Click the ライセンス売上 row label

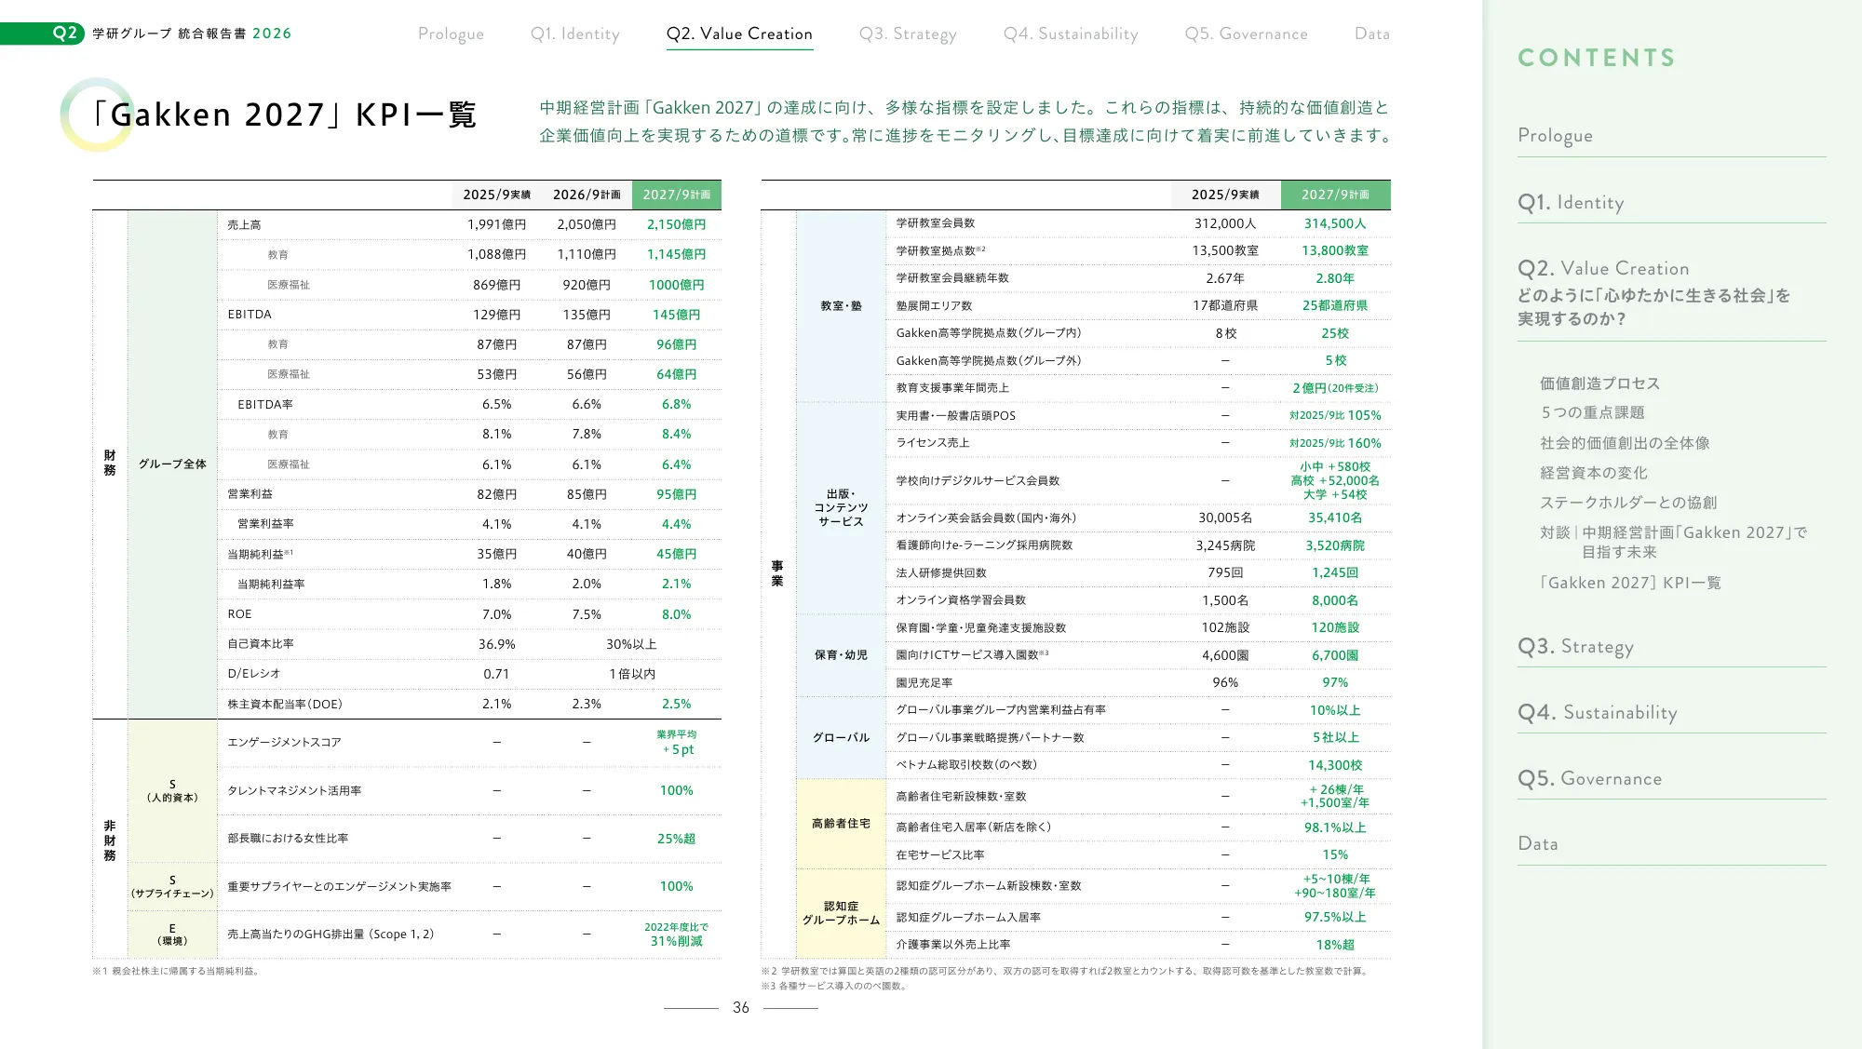[932, 443]
